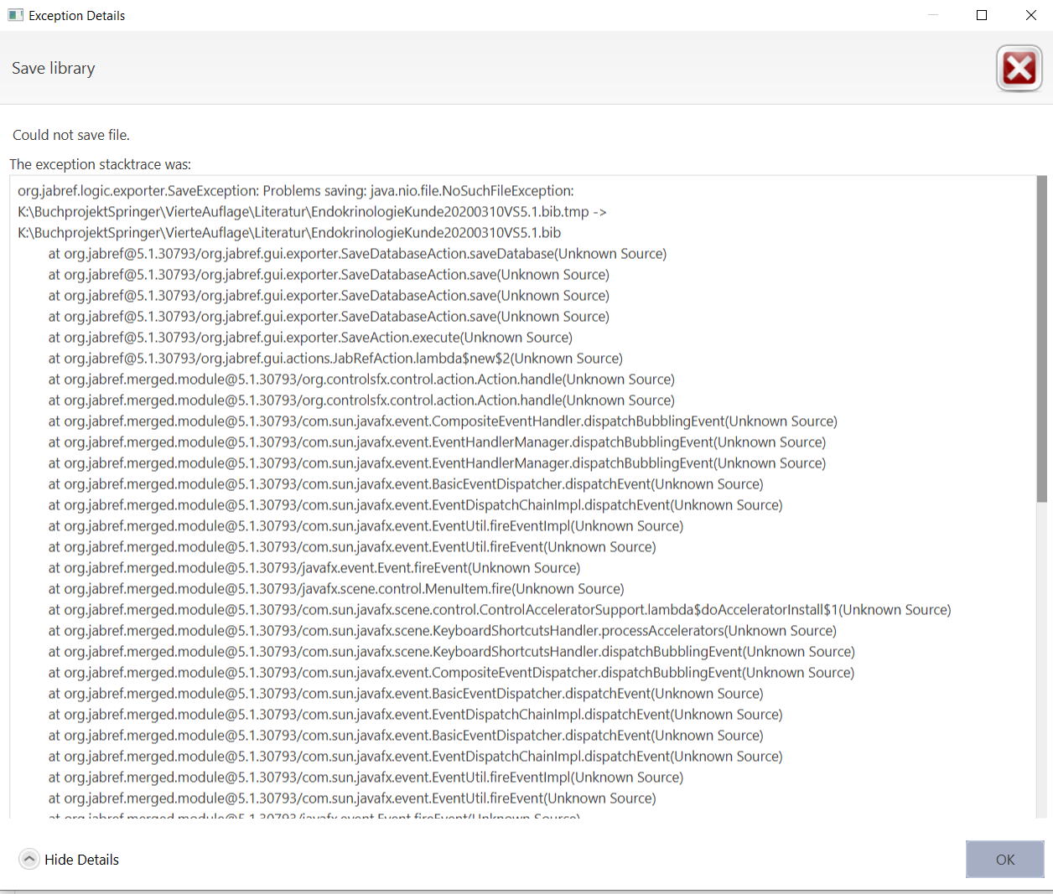Minimize the Exception Details window

pyautogui.click(x=933, y=15)
